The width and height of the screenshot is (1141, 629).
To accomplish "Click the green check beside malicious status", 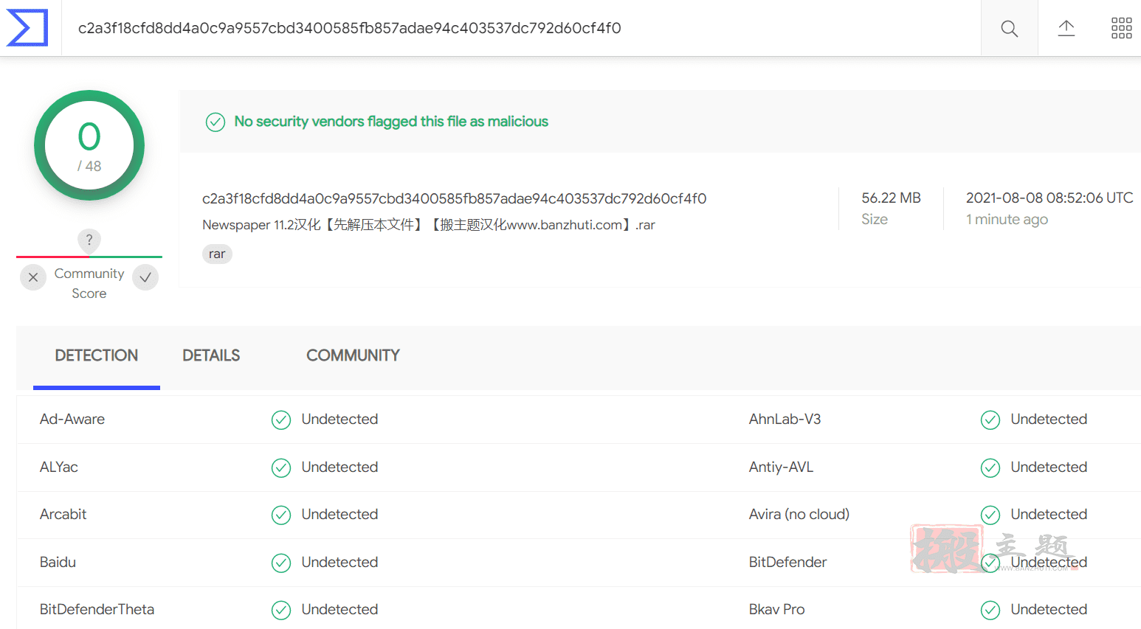I will [216, 122].
